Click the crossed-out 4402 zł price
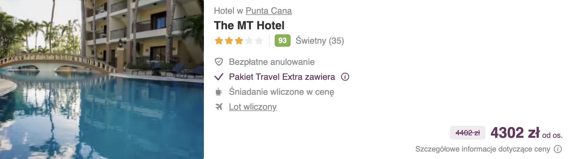 [x=468, y=133]
